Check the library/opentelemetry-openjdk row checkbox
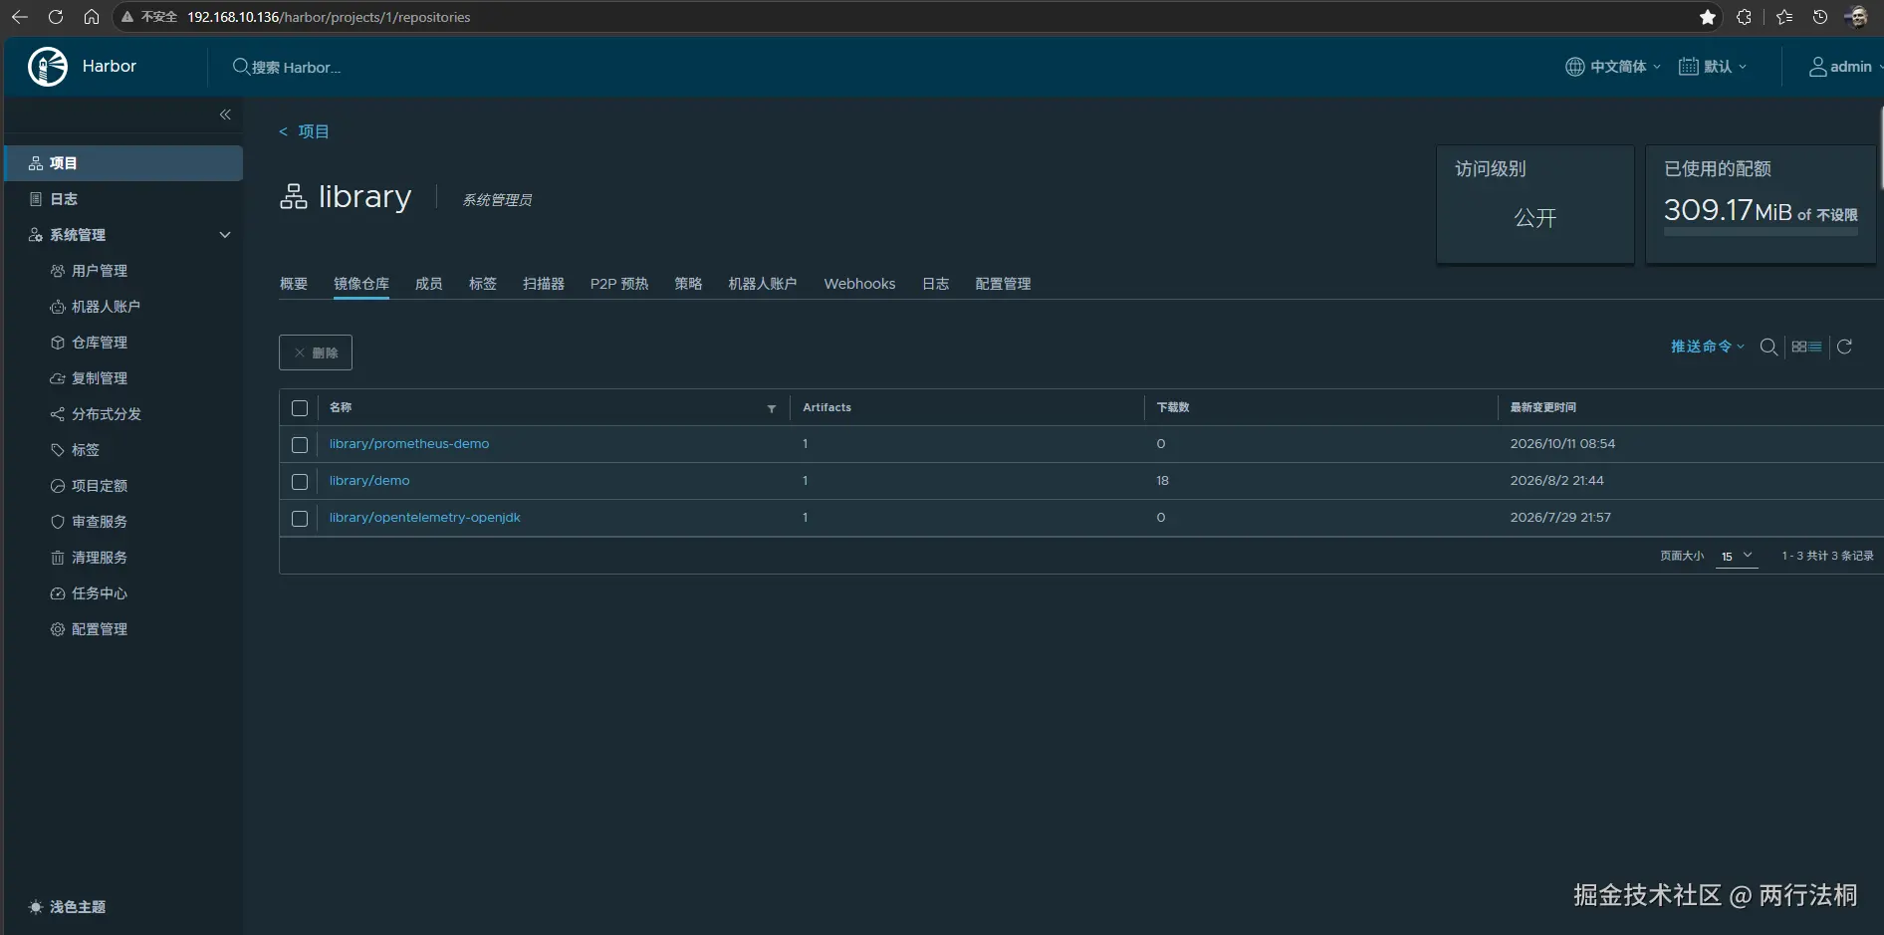This screenshot has height=935, width=1884. 300,519
